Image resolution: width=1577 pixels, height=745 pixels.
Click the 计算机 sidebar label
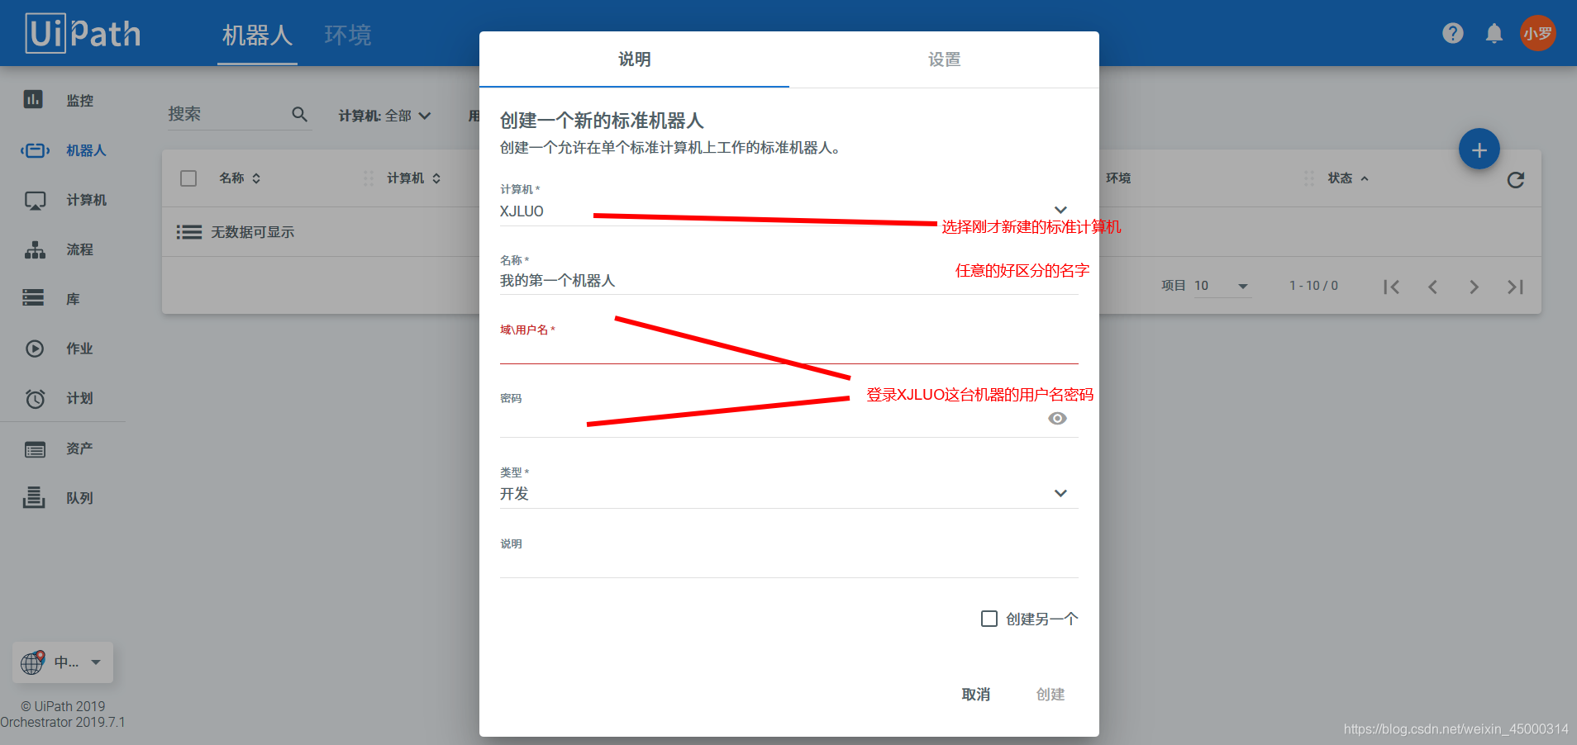(x=87, y=201)
